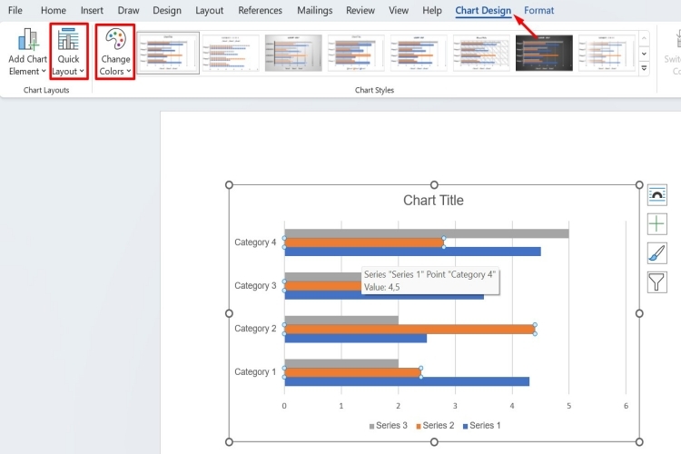This screenshot has width=681, height=454.
Task: Open the File menu
Action: pos(15,10)
